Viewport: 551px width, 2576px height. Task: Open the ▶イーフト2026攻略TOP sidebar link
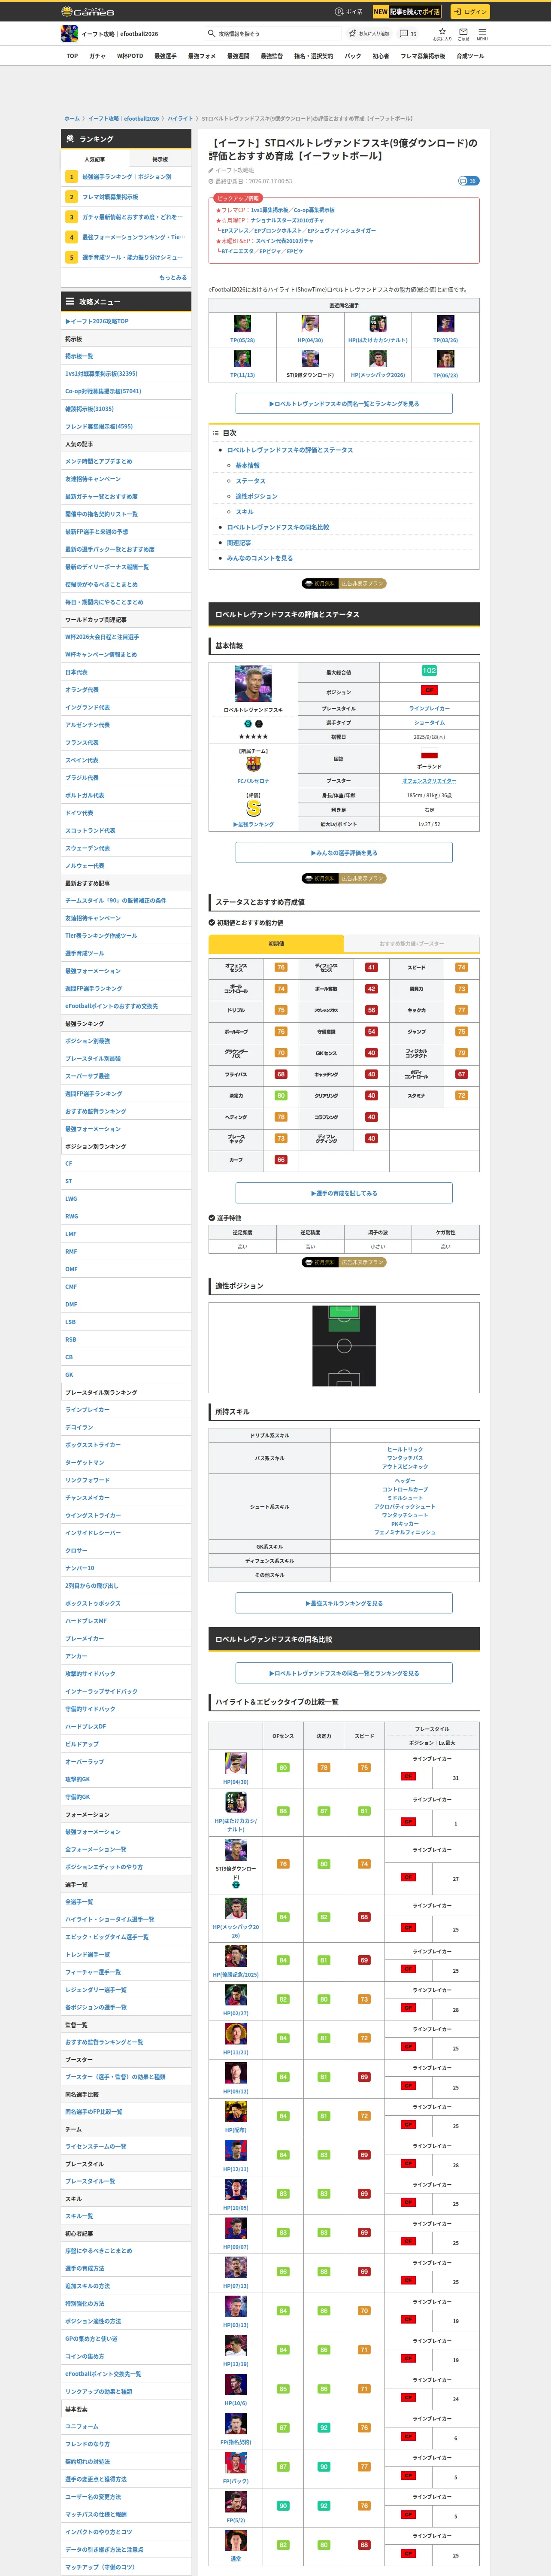[x=97, y=321]
